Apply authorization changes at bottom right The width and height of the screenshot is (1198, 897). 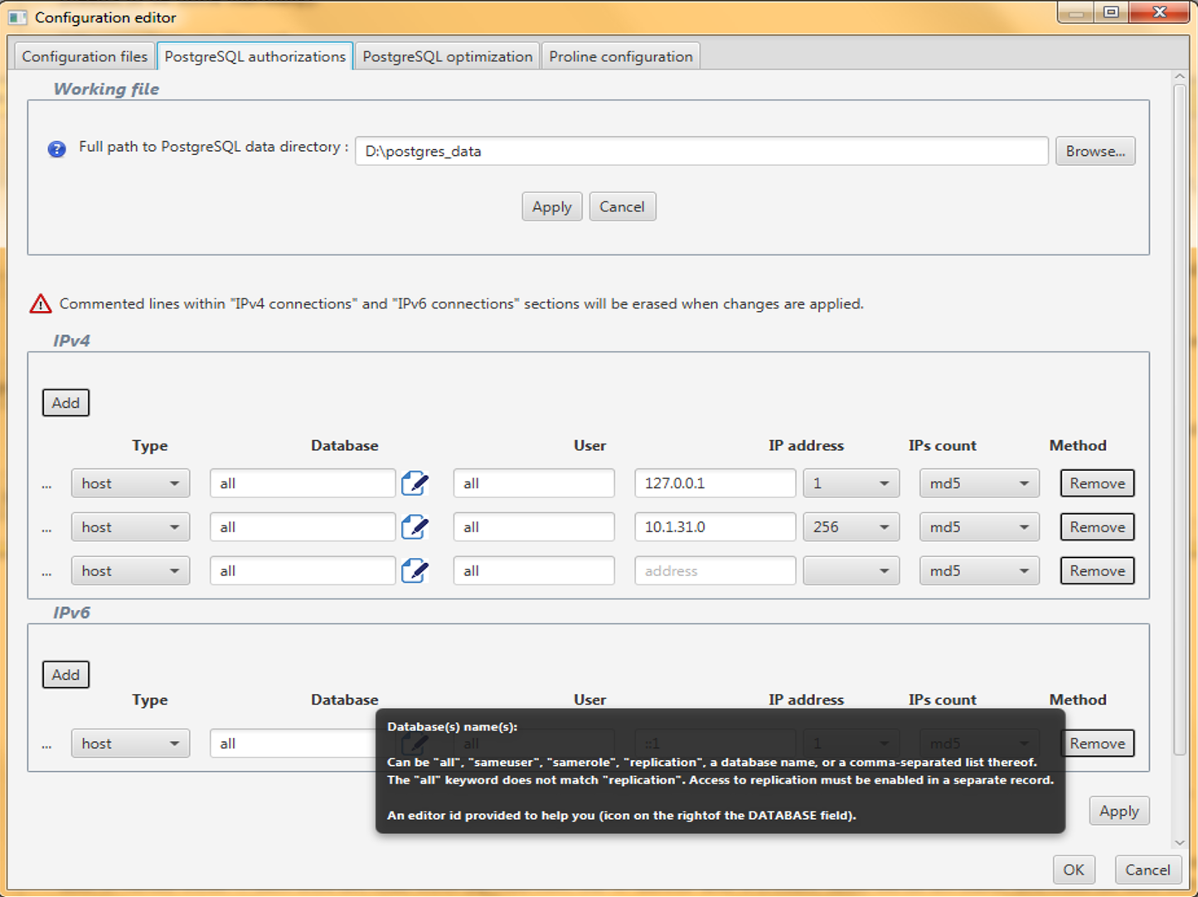coord(1119,811)
